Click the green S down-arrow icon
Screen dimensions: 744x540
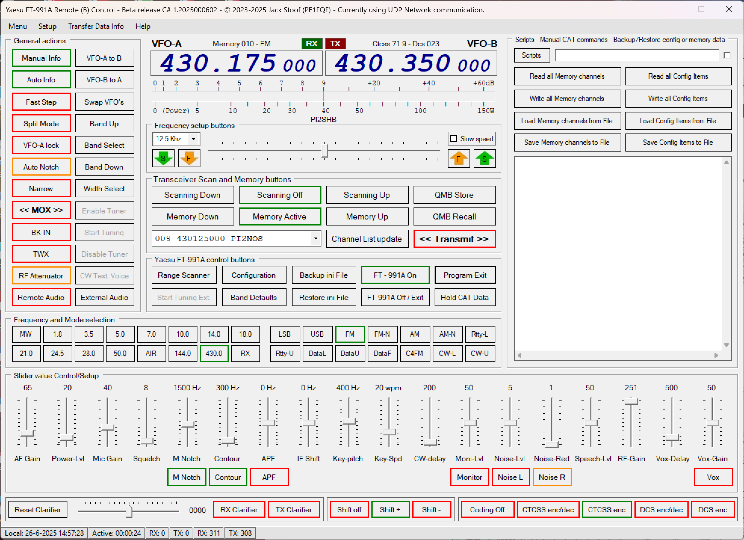coord(163,158)
